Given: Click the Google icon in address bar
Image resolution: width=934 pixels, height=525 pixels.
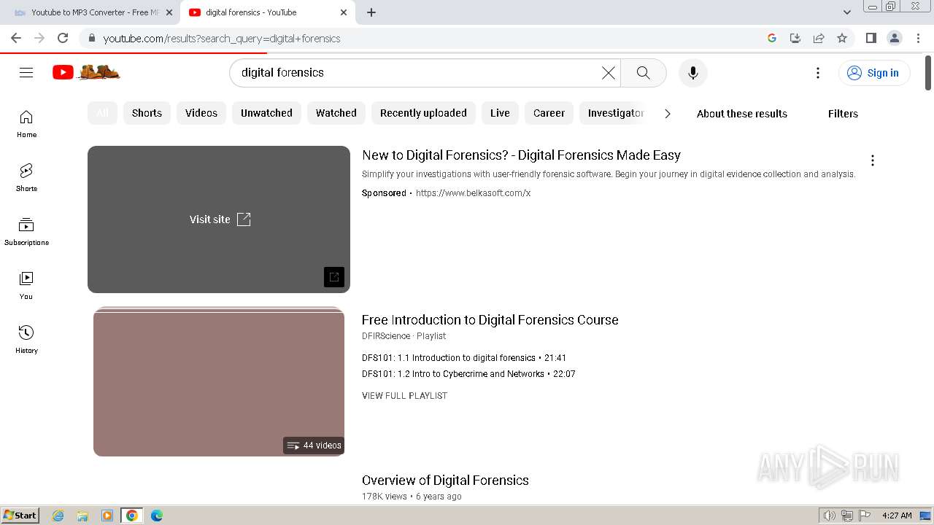Looking at the screenshot, I should [772, 38].
